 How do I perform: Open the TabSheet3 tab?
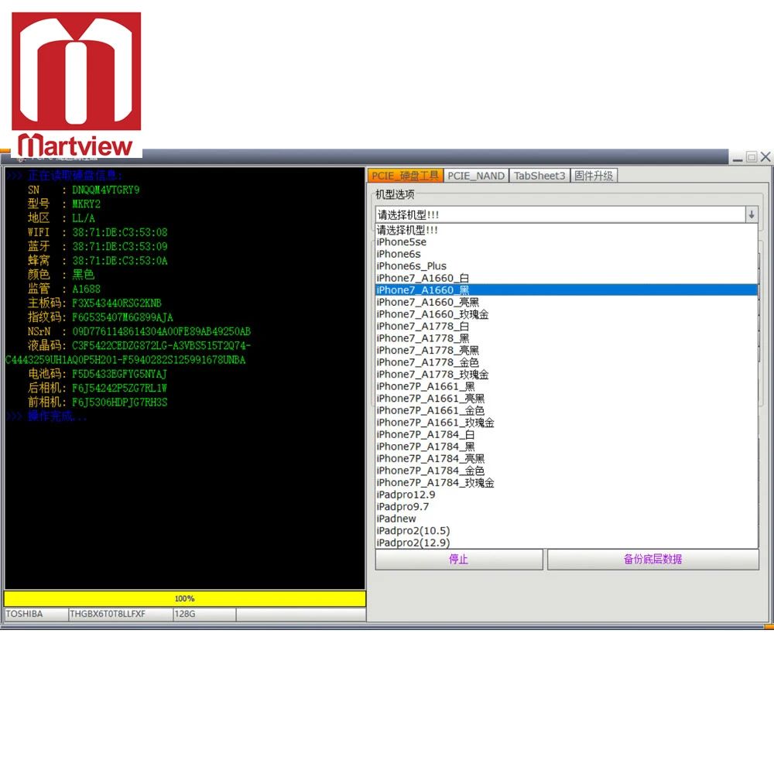click(539, 176)
